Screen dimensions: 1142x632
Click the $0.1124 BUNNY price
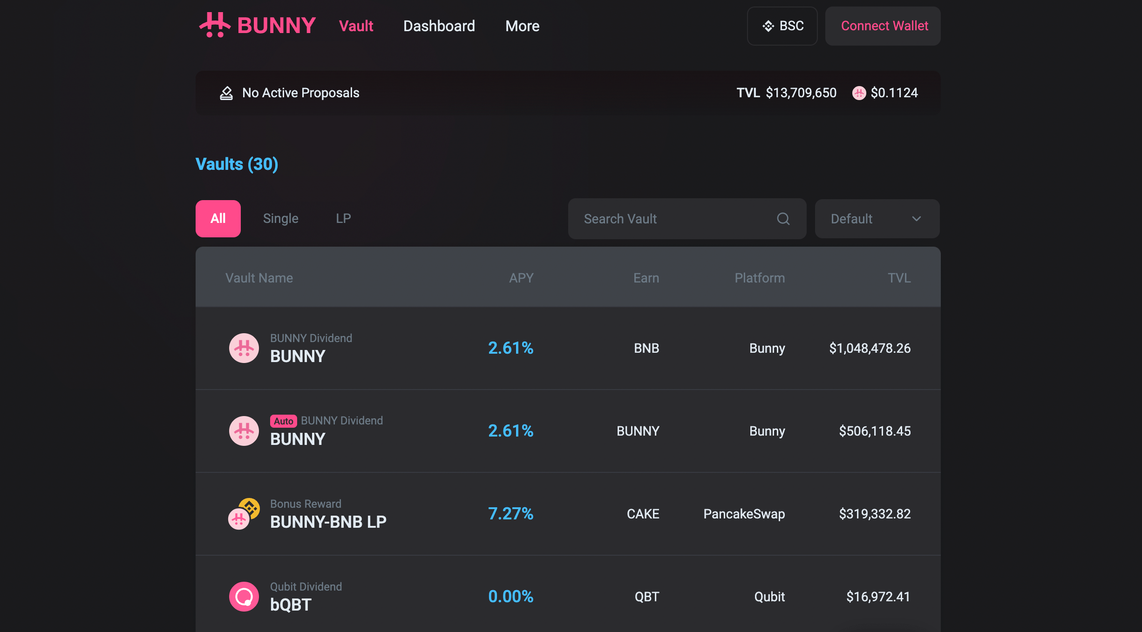pos(894,93)
